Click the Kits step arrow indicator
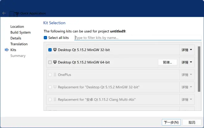This screenshot has height=128, width=204. coord(6,50)
